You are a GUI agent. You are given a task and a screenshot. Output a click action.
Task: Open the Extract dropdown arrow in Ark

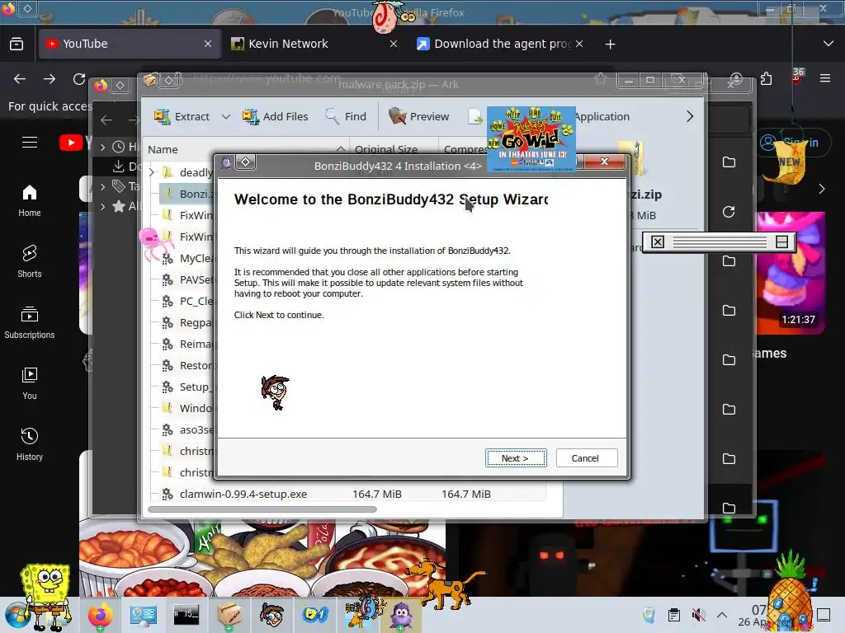point(226,116)
